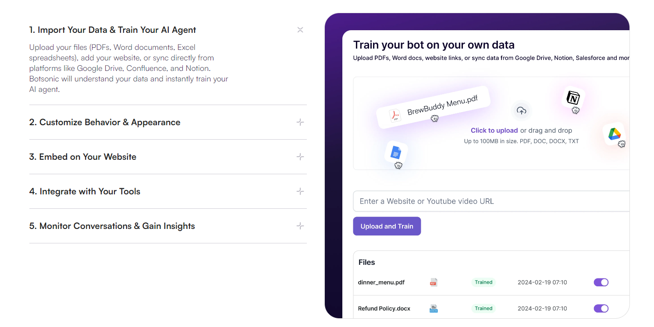Click the PDF icon next to dinner_menu.pdf
The width and height of the screenshot is (654, 327).
tap(434, 282)
